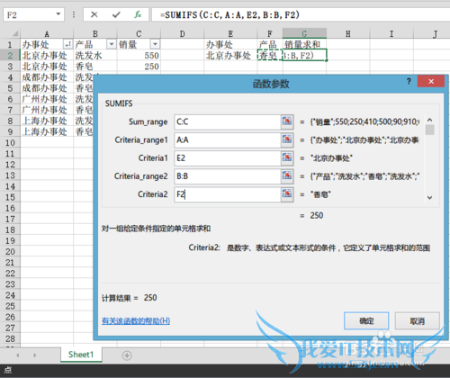Open help question mark in dialog title

[x=409, y=81]
